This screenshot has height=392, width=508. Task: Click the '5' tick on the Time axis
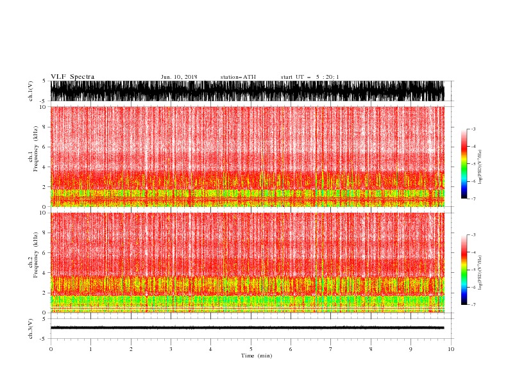[251, 349]
